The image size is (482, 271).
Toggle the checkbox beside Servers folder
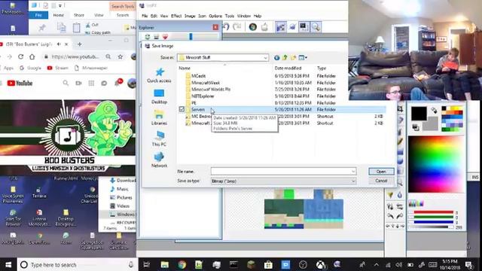(182, 109)
